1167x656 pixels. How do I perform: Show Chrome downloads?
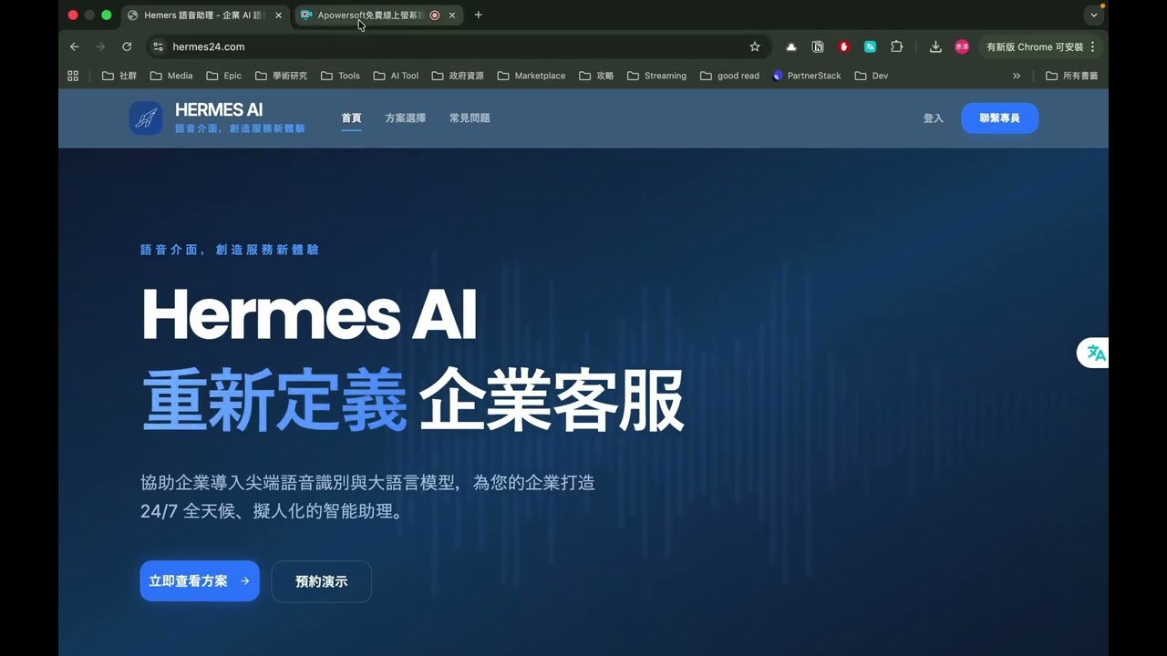pyautogui.click(x=935, y=46)
